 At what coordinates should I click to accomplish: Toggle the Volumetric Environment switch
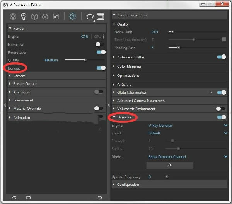click(x=220, y=109)
